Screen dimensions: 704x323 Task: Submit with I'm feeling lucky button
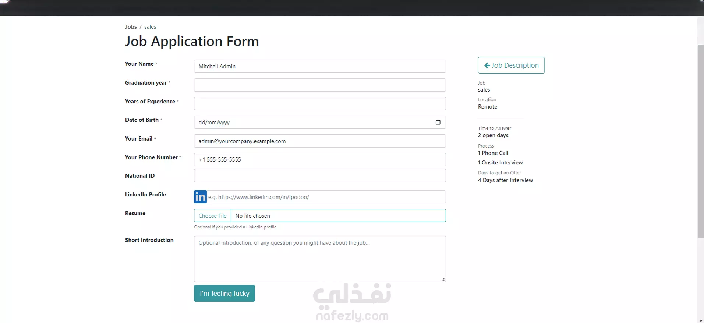pos(224,293)
